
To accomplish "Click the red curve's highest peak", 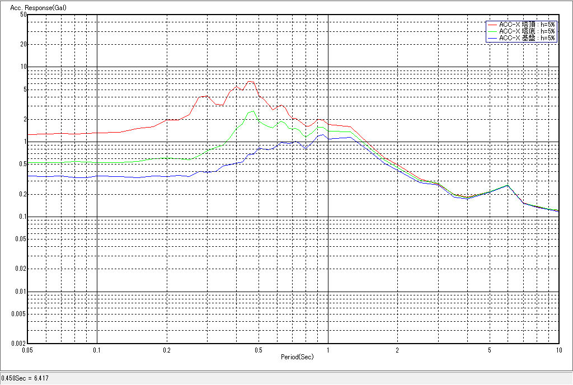I will coord(250,81).
